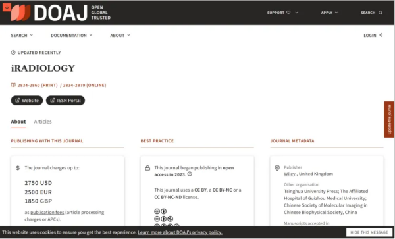Click the orange download arrow icon
The width and height of the screenshot is (395, 239).
(x=7, y=7)
